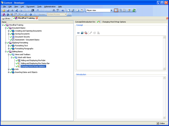Expand Inserting Dates and Objects node

[9, 72]
